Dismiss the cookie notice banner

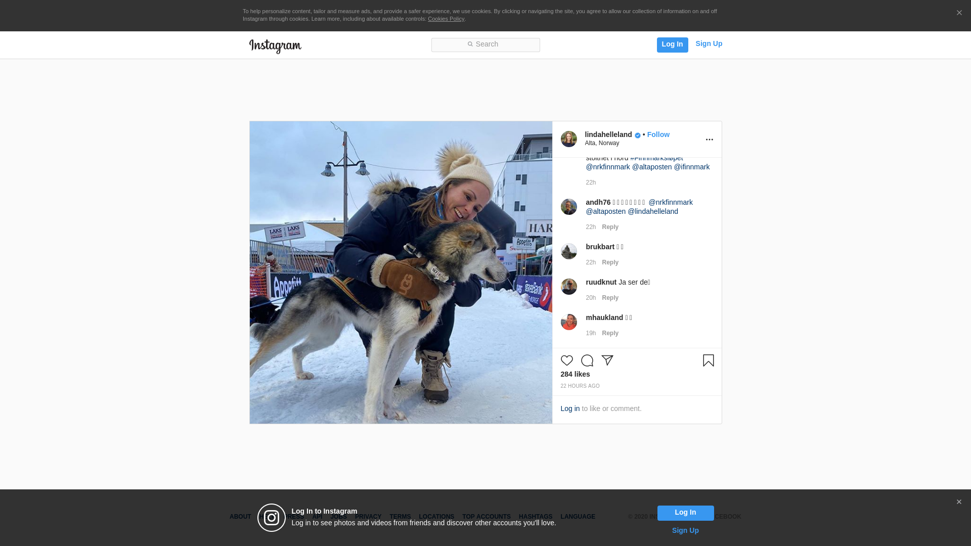point(959,13)
